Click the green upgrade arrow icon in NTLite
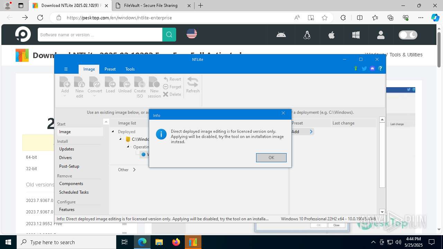 (355, 68)
